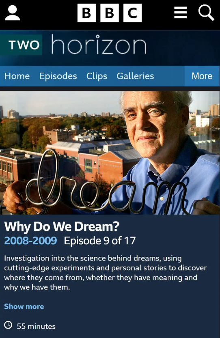The image size is (220, 338).
Task: Open search with the magnifier icon
Action: [206, 13]
